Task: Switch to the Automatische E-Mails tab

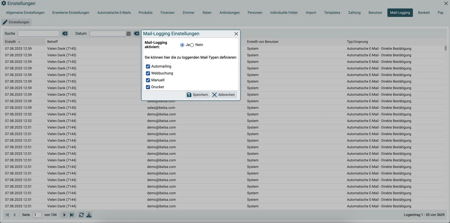Action: point(114,13)
